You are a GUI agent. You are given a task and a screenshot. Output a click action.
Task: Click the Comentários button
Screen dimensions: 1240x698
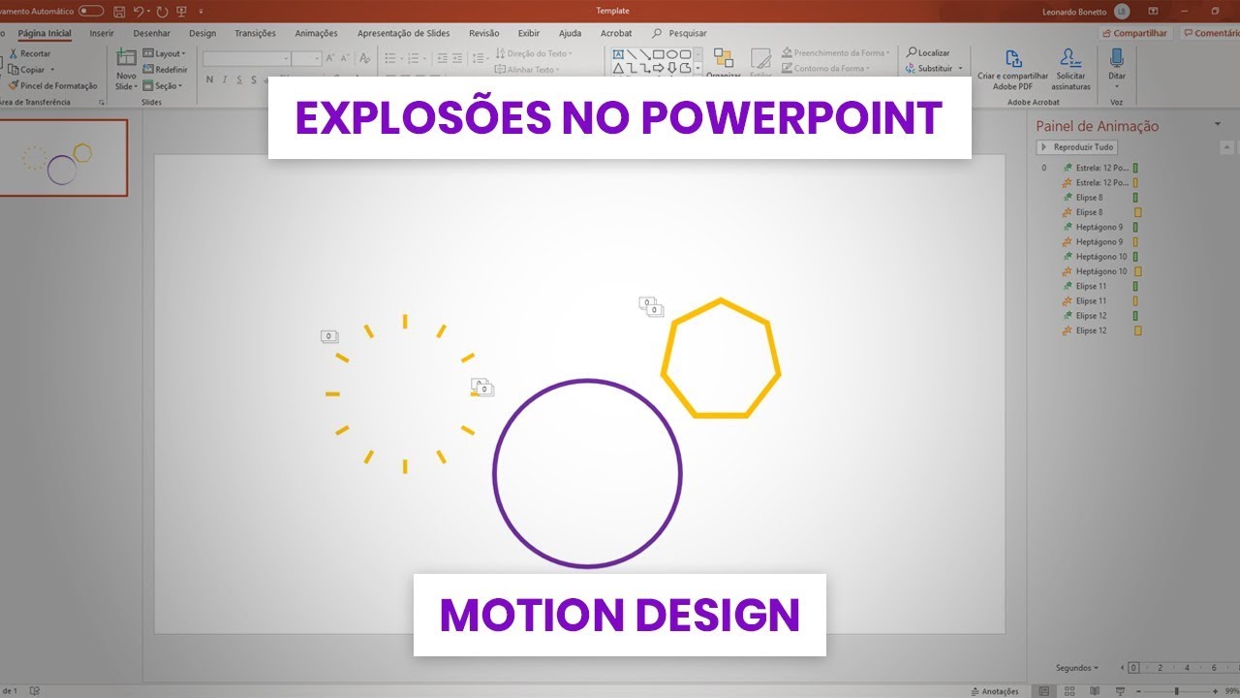pos(1211,33)
